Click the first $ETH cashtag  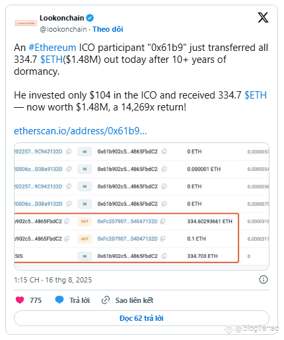52,60
